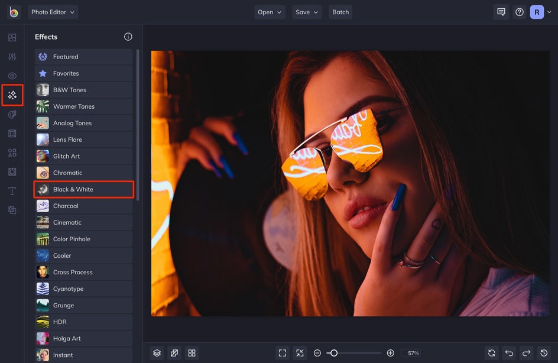
Task: Open the Lens Flare category
Action: point(83,140)
